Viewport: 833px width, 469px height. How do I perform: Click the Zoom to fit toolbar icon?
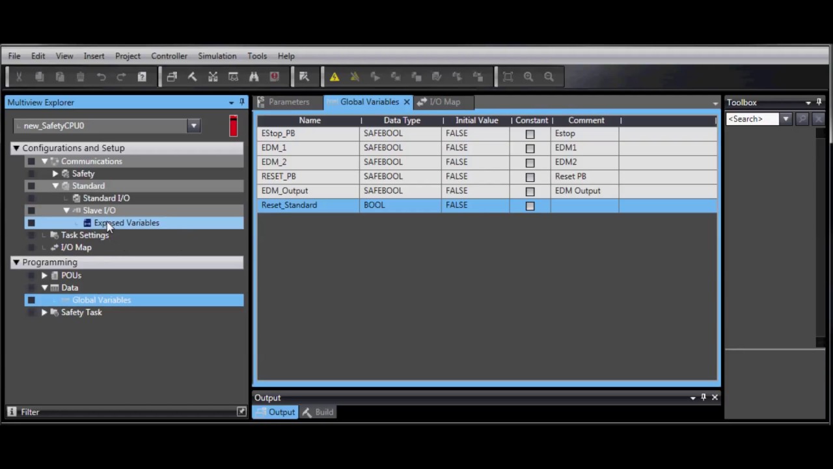(508, 77)
